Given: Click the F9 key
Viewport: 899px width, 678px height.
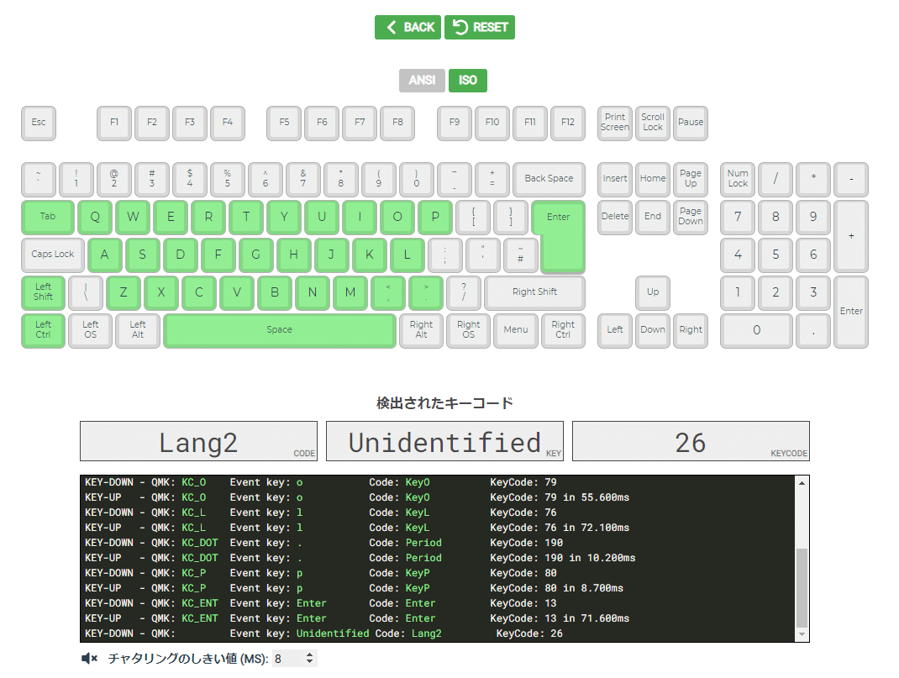Looking at the screenshot, I should click(x=454, y=123).
